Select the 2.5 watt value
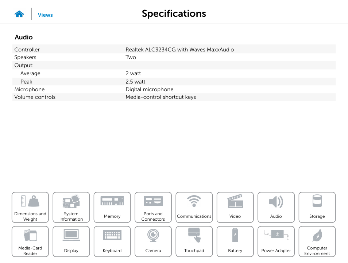Screen dimensions: 348x263 [135, 82]
